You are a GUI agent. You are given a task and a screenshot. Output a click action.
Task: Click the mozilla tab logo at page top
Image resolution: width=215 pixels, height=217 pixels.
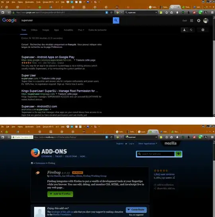click(170, 143)
